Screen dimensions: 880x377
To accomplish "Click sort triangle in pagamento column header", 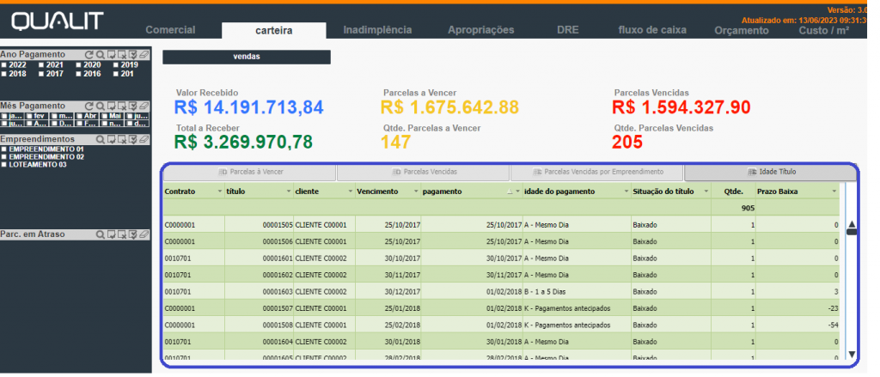I will coord(510,192).
